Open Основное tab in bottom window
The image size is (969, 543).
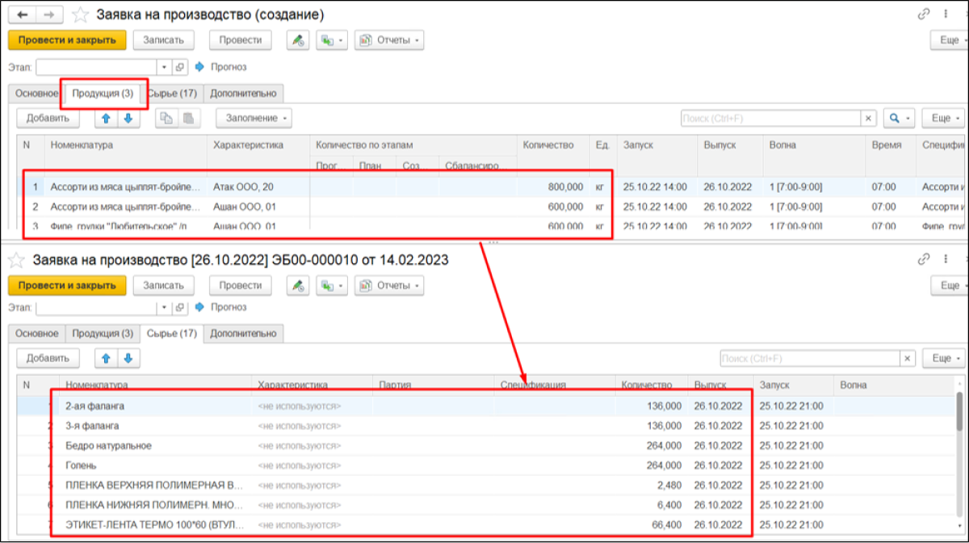click(x=36, y=333)
